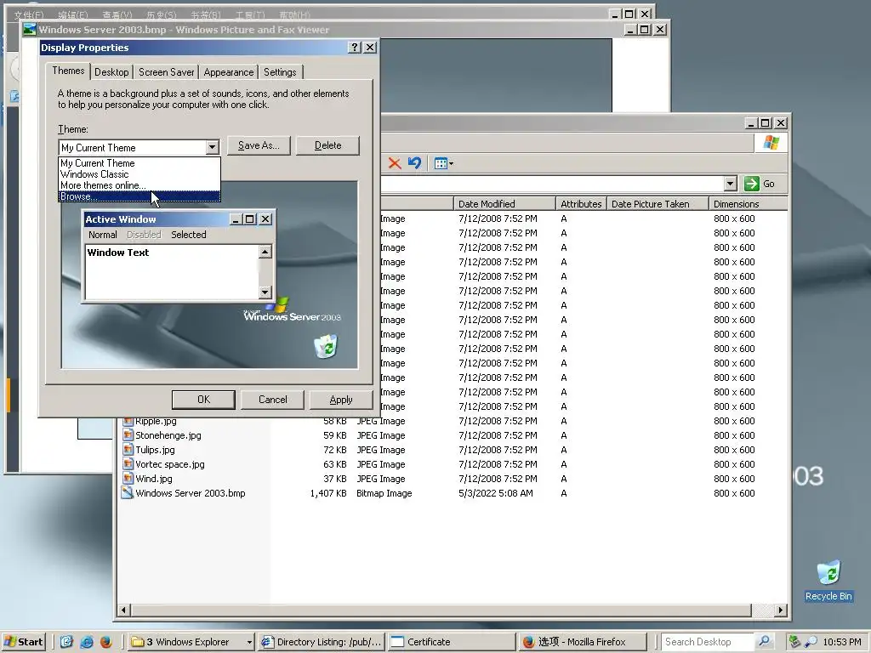871x653 pixels.
Task: Choose Browse... in theme list
Action: click(139, 196)
